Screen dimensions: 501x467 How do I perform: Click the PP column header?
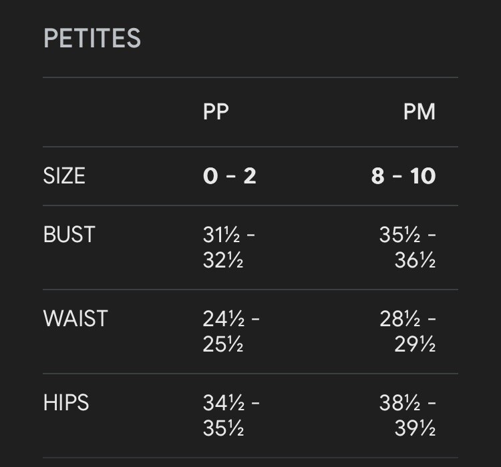[x=216, y=111]
